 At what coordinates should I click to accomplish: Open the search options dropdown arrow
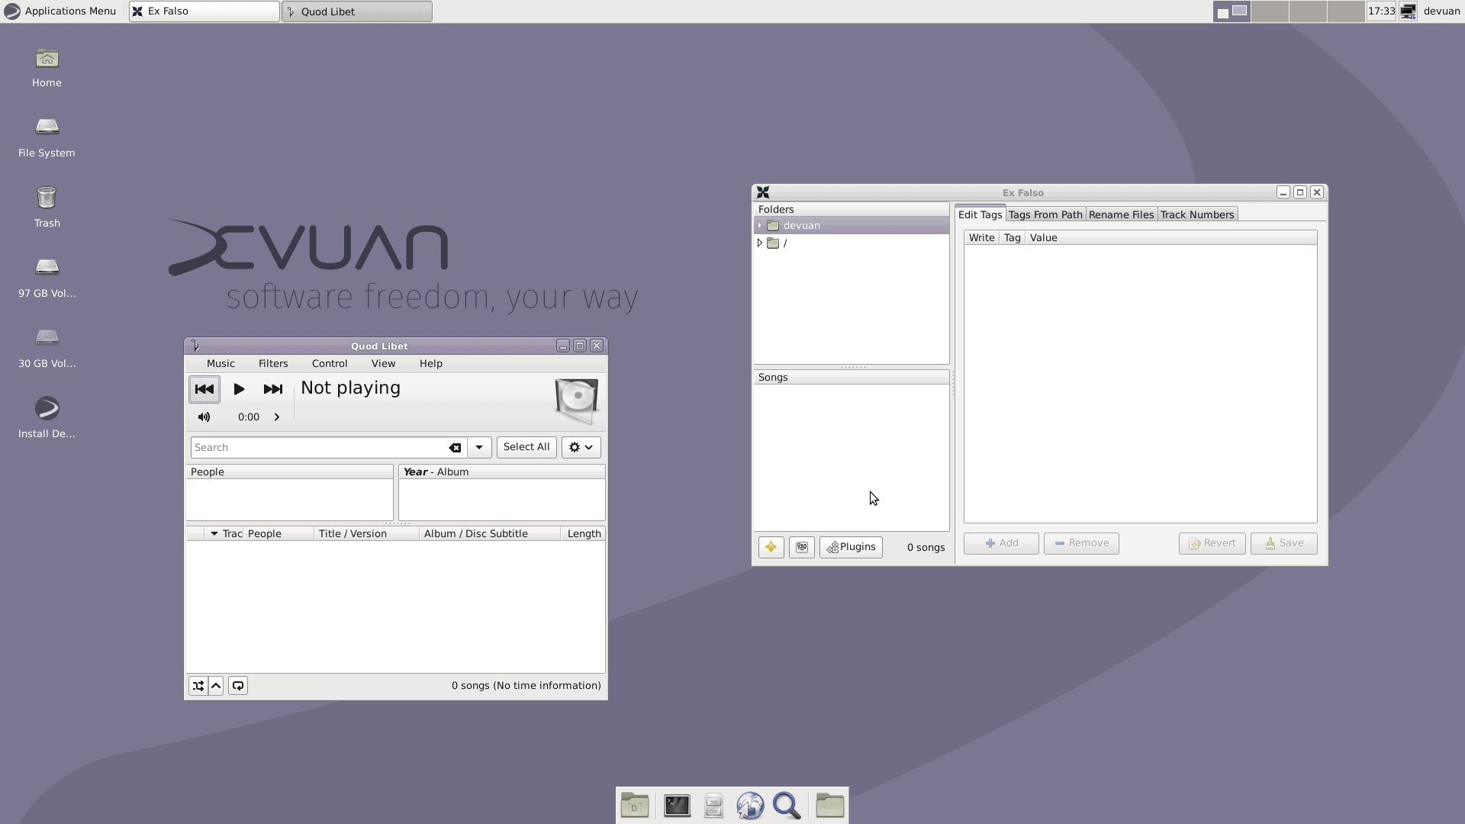478,447
